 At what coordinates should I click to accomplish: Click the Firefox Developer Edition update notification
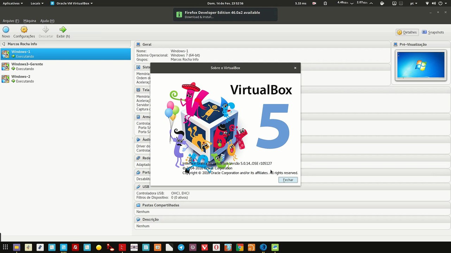[x=225, y=14]
